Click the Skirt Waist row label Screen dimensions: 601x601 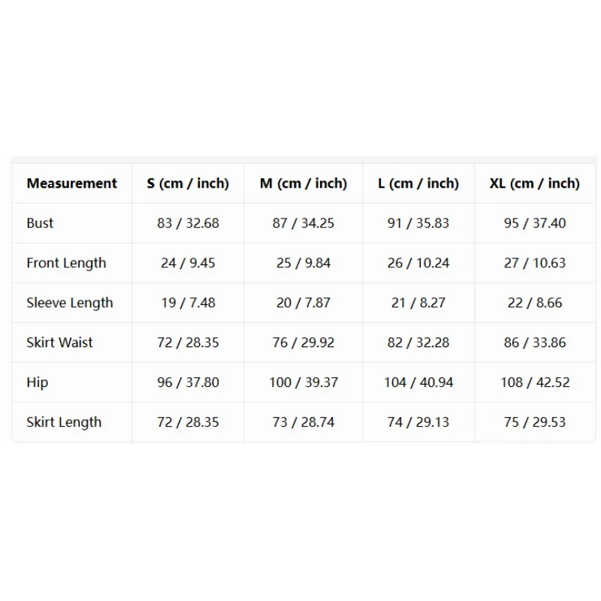[x=59, y=343]
